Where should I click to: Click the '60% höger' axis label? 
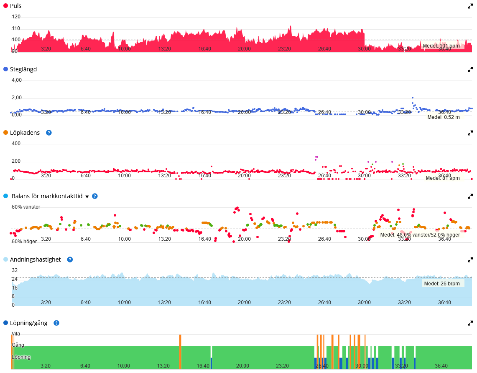click(24, 242)
